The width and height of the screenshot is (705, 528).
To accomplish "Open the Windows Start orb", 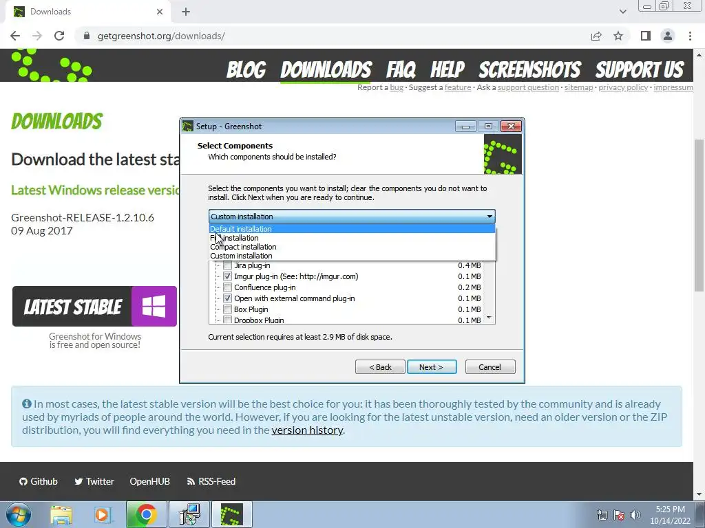I will (x=18, y=514).
